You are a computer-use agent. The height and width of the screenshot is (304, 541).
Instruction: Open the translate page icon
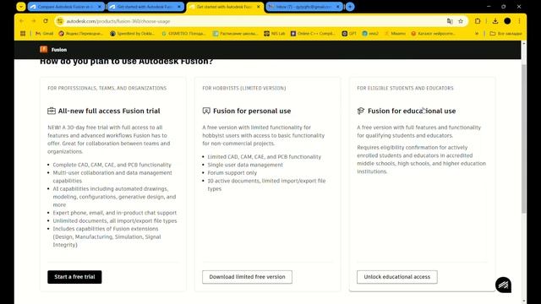coord(450,21)
